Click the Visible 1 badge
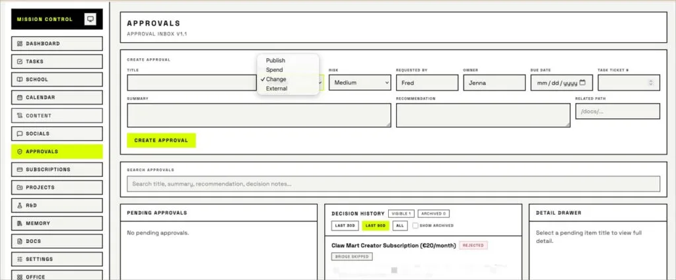The width and height of the screenshot is (676, 280). click(401, 213)
